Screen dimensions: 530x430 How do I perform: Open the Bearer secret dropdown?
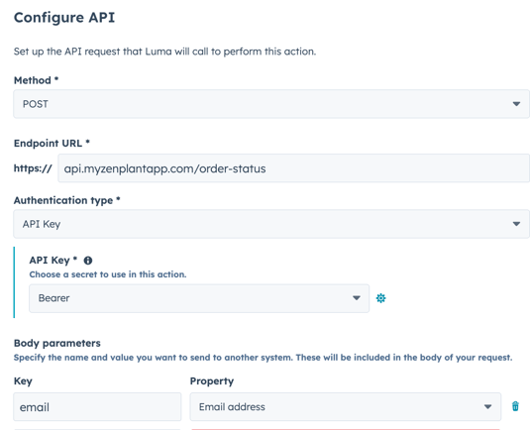click(199, 298)
